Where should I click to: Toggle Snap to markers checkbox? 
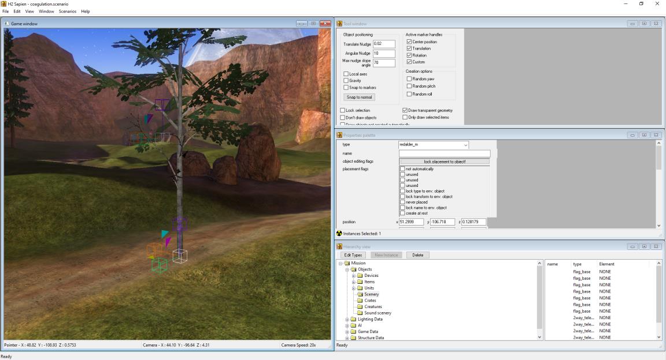click(x=346, y=87)
